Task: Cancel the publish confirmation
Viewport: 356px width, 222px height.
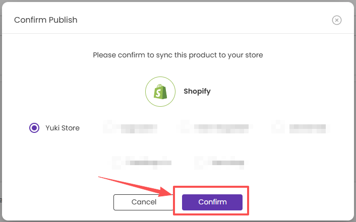Action: pos(144,202)
